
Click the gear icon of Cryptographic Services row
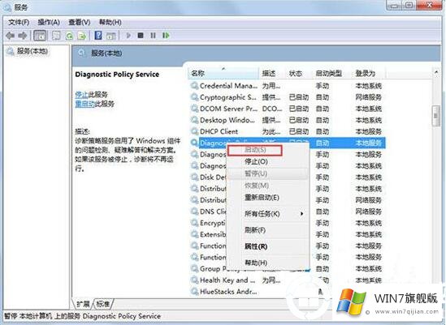194,97
